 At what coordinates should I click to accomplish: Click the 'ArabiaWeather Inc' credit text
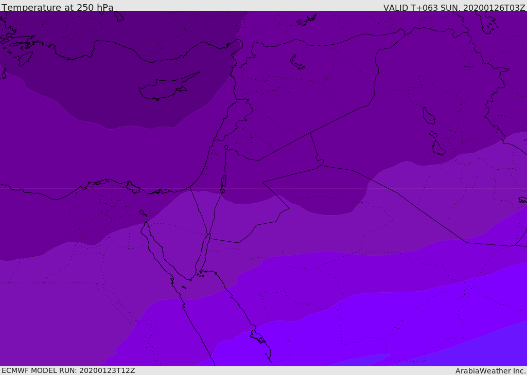coord(490,371)
